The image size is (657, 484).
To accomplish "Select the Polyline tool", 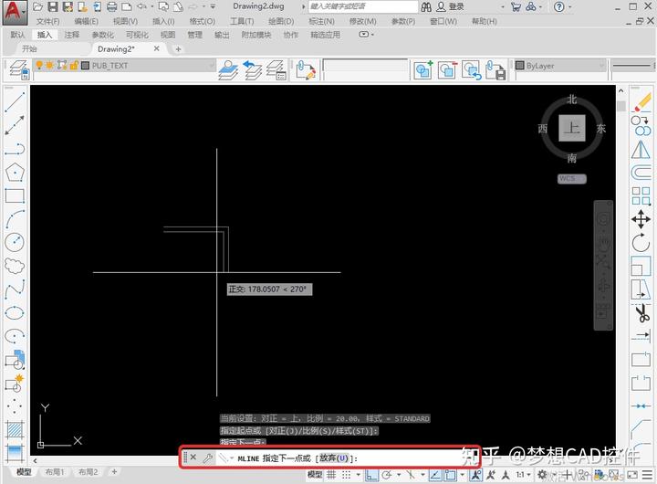I will coord(15,149).
